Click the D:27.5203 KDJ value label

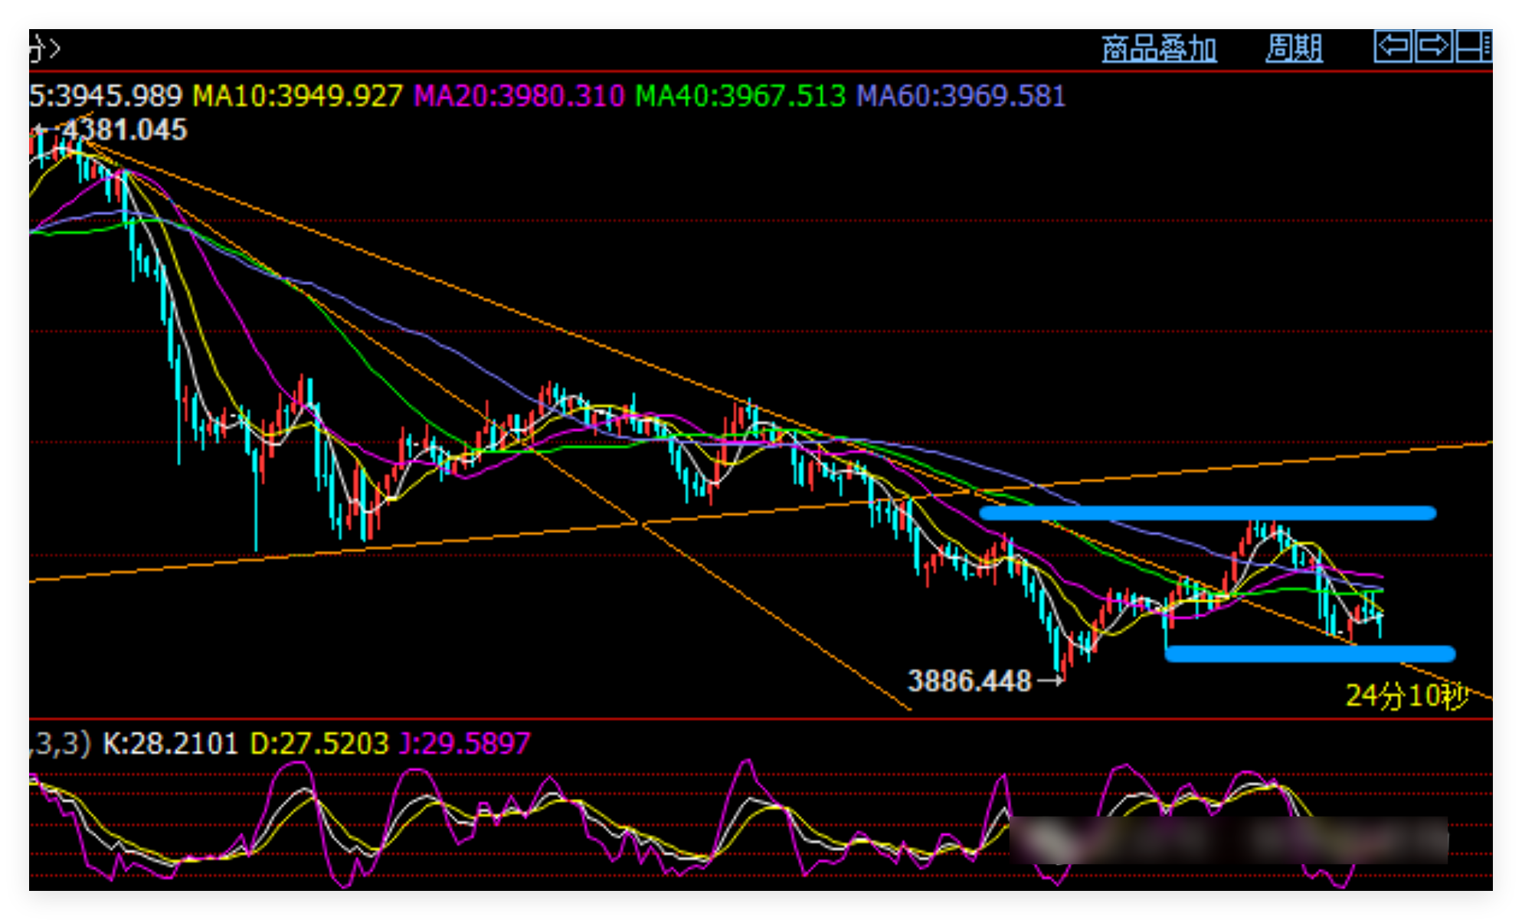point(319,744)
